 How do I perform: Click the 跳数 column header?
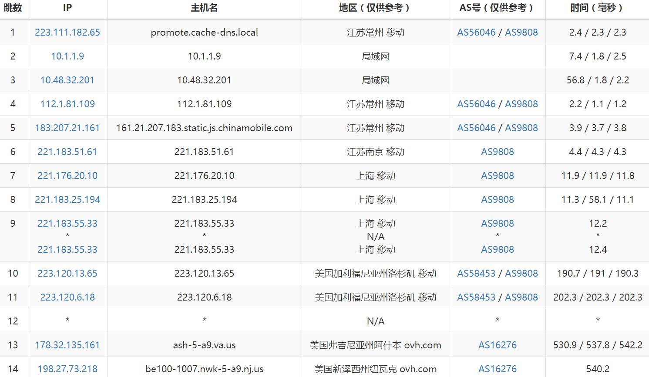coord(13,8)
